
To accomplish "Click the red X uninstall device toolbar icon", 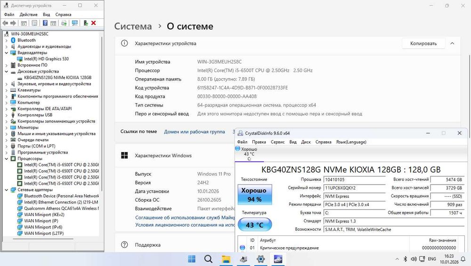I will pyautogui.click(x=93, y=23).
